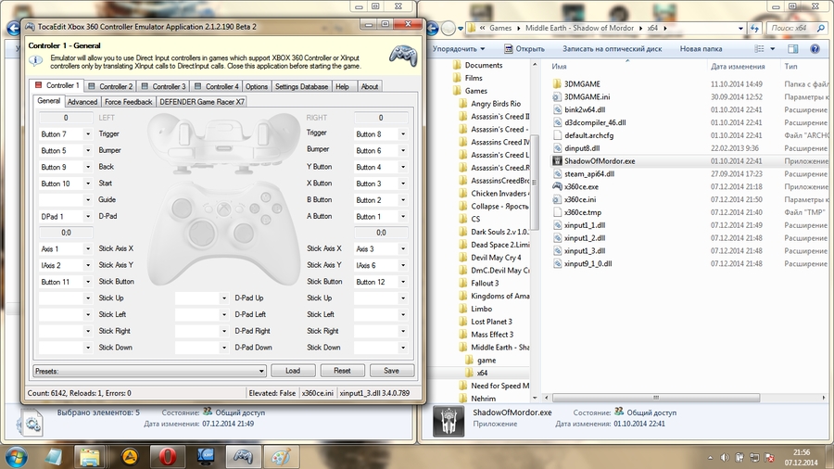
Task: Open the x360ce.exe gamepad file icon
Action: (557, 186)
